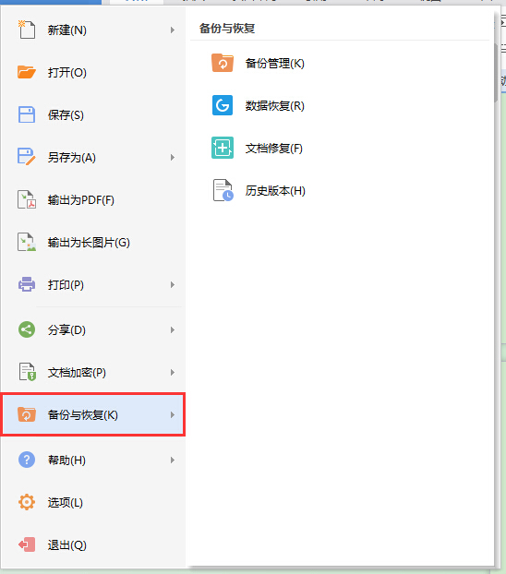Click the document encryption lock icon
Viewport: 506px width, 574px height.
27,372
